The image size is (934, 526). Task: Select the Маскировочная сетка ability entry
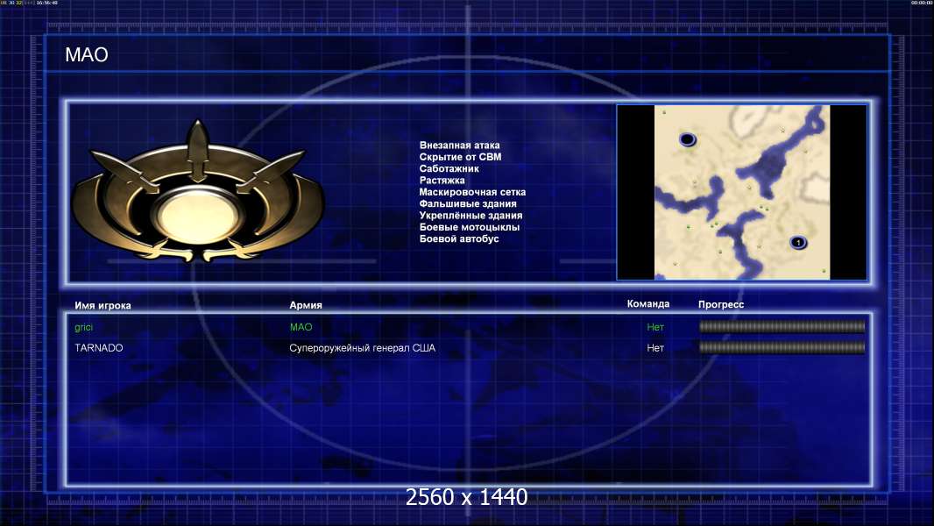[471, 192]
